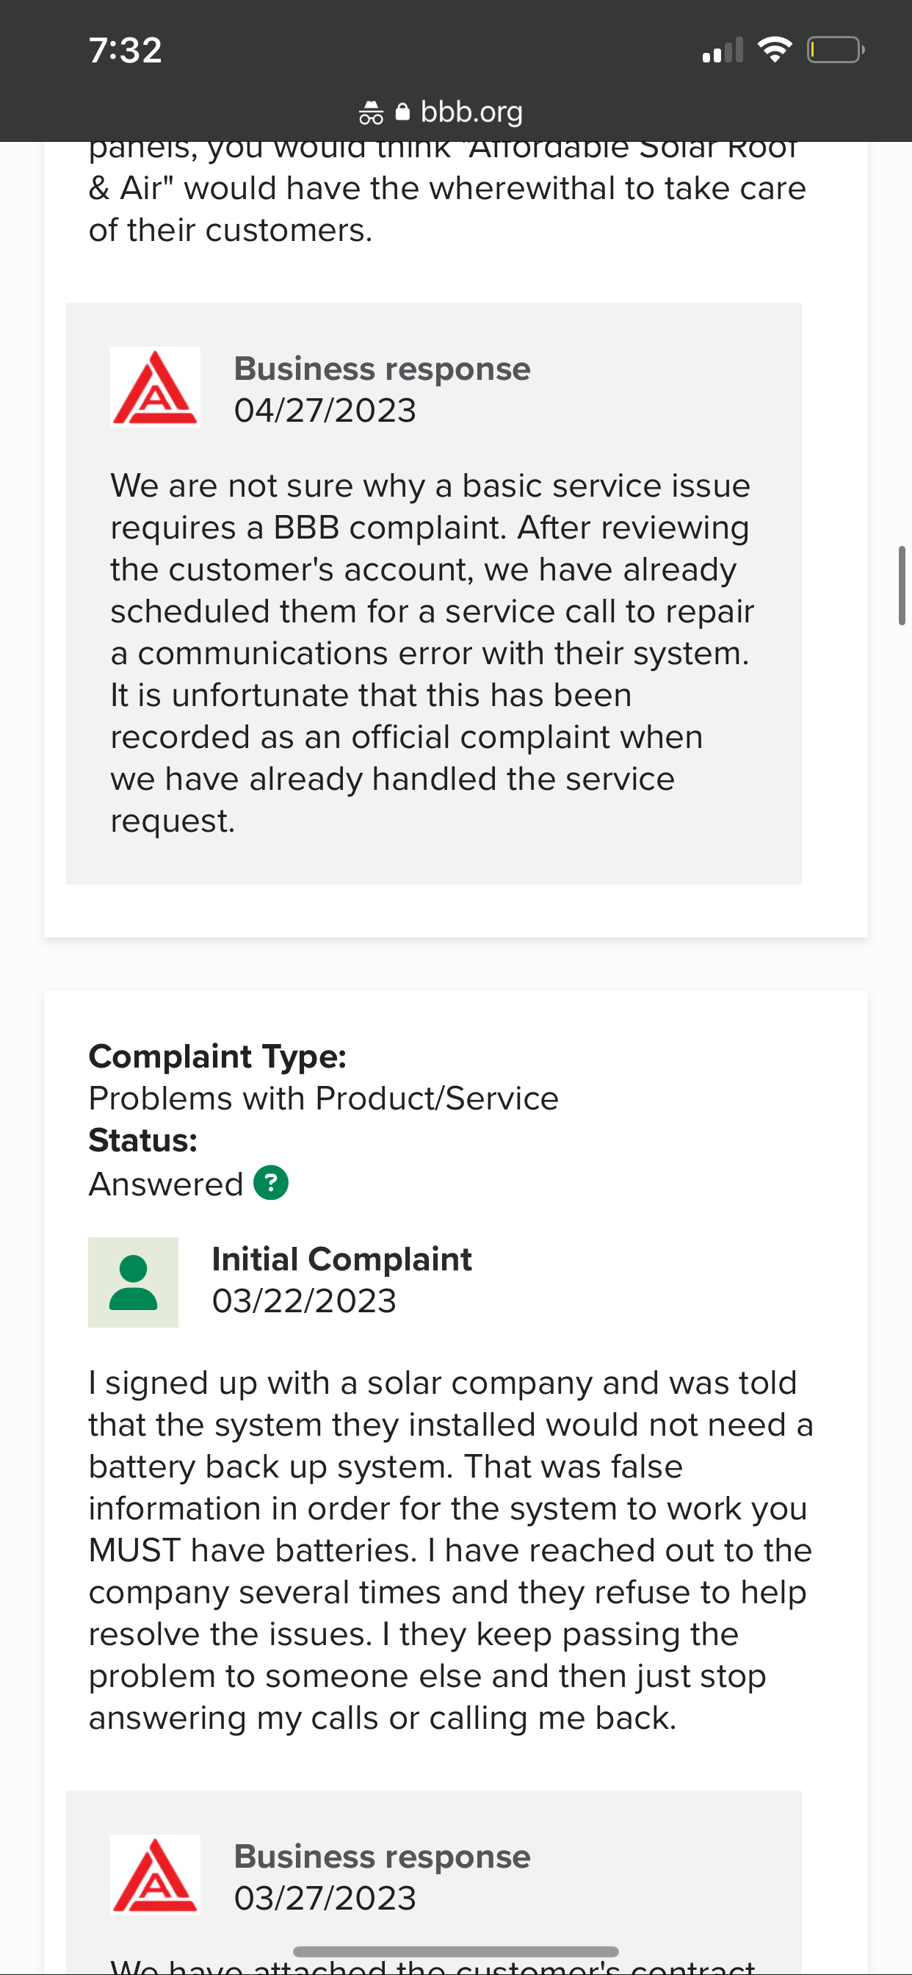Viewport: 912px width, 1975px height.
Task: Tap the bbb.org address bar URL
Action: 471,112
